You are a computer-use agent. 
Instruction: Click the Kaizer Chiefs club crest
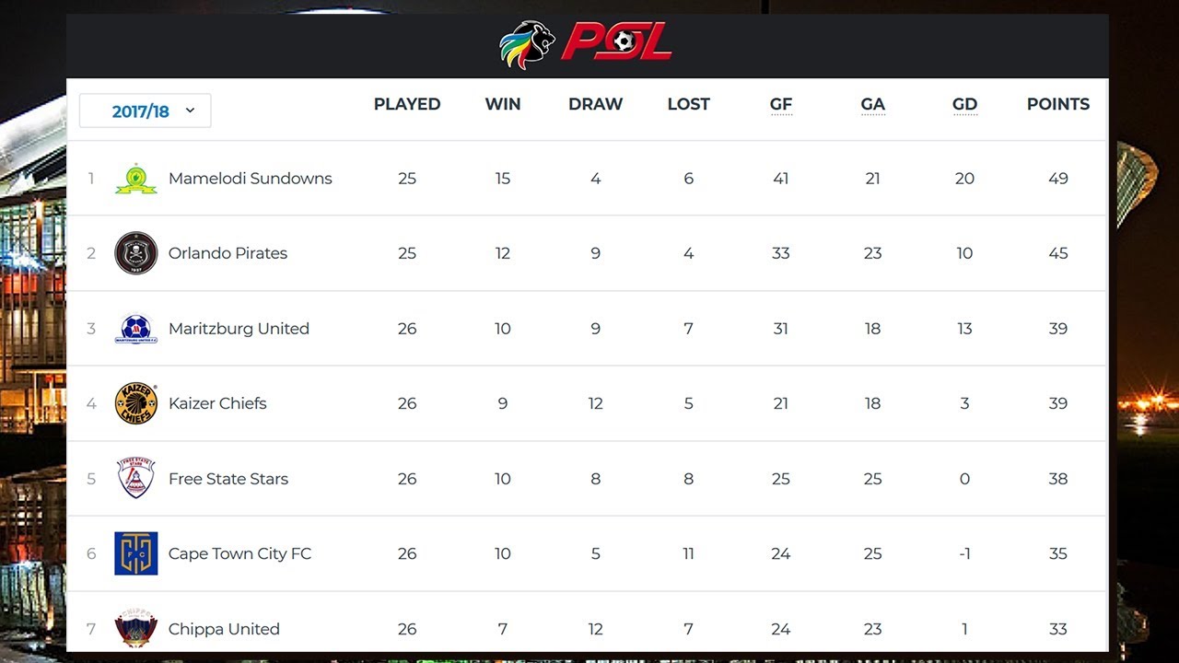(x=135, y=403)
